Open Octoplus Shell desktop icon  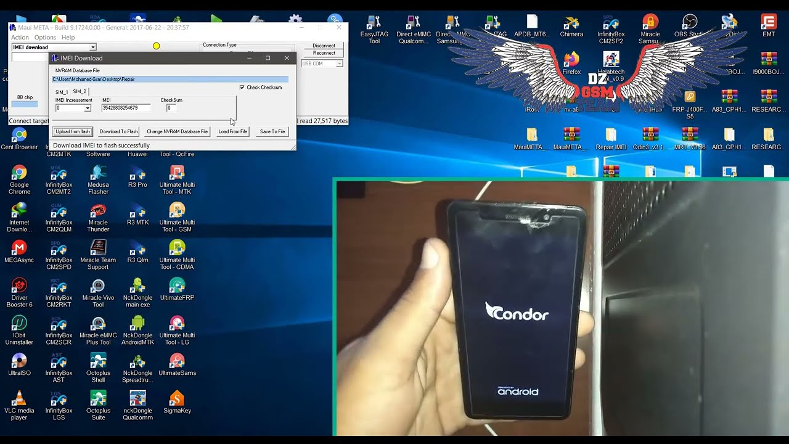click(x=98, y=368)
